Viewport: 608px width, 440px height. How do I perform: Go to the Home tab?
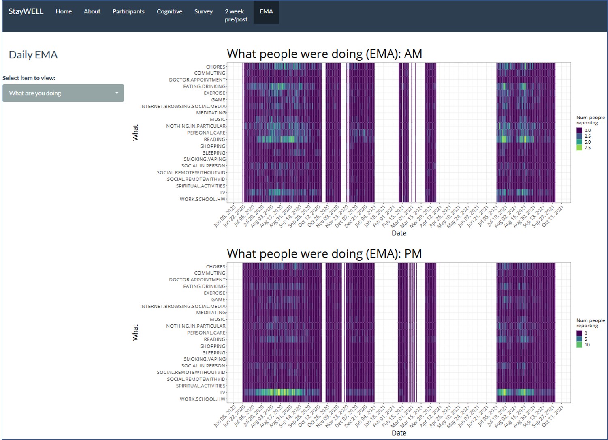pyautogui.click(x=64, y=11)
